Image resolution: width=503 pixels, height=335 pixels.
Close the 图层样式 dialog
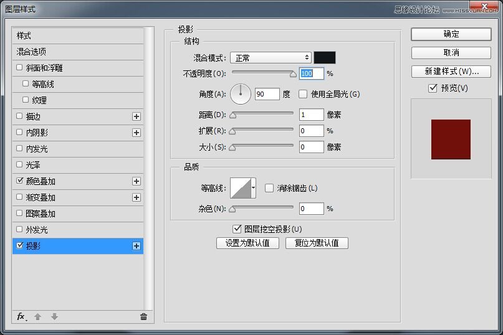484,6
